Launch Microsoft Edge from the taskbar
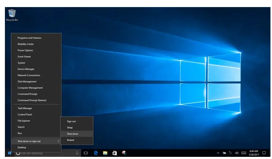Viewport: 272px width, 159px height. click(x=95, y=153)
